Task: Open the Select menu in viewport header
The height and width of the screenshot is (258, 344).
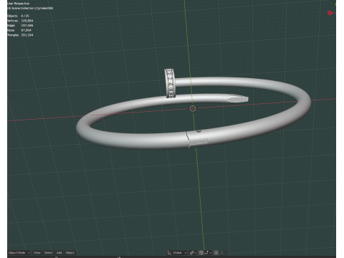Action: click(48, 252)
